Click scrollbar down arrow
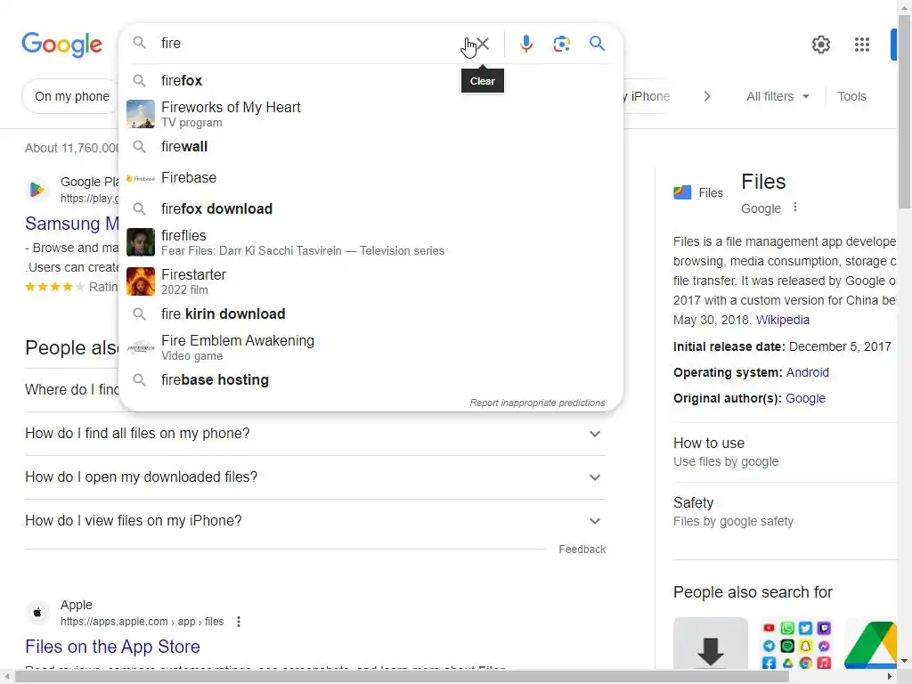The image size is (912, 684). pyautogui.click(x=905, y=661)
